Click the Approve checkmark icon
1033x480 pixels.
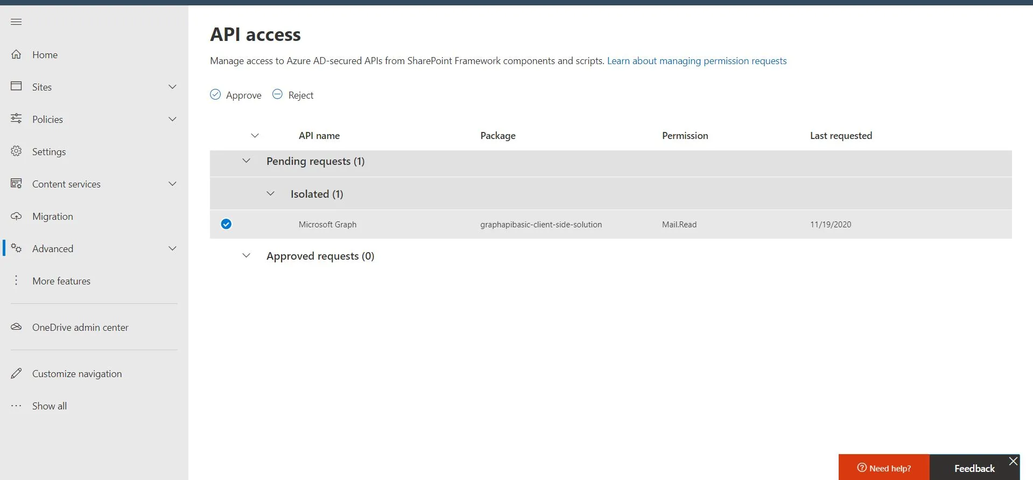[x=215, y=95]
